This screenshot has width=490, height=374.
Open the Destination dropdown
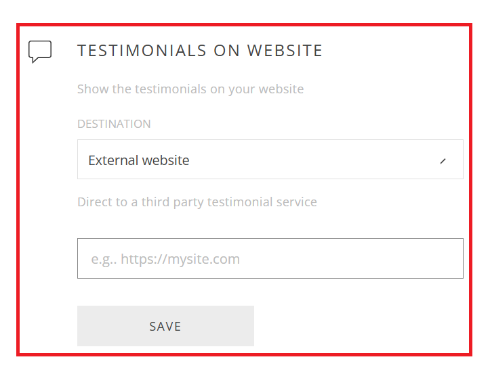click(x=270, y=160)
